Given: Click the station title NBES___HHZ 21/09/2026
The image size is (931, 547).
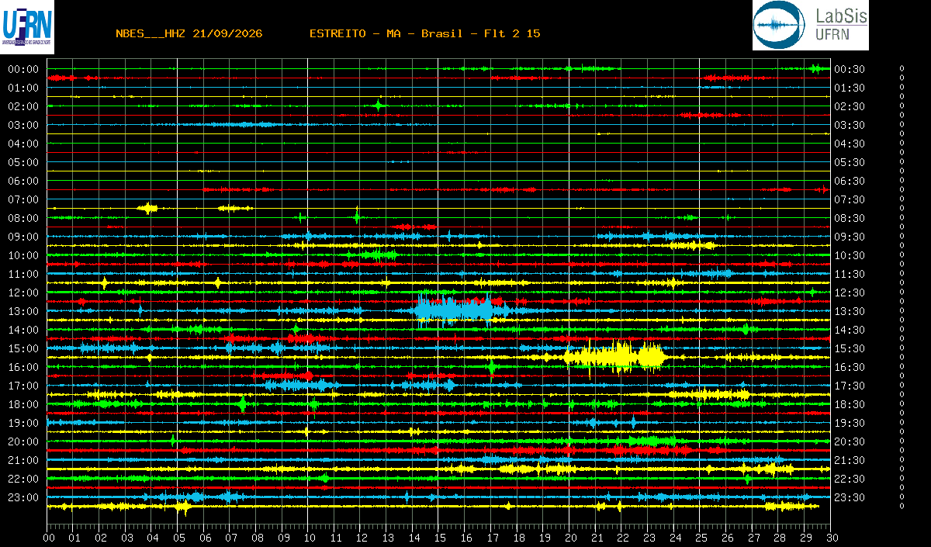Looking at the screenshot, I should click(189, 33).
